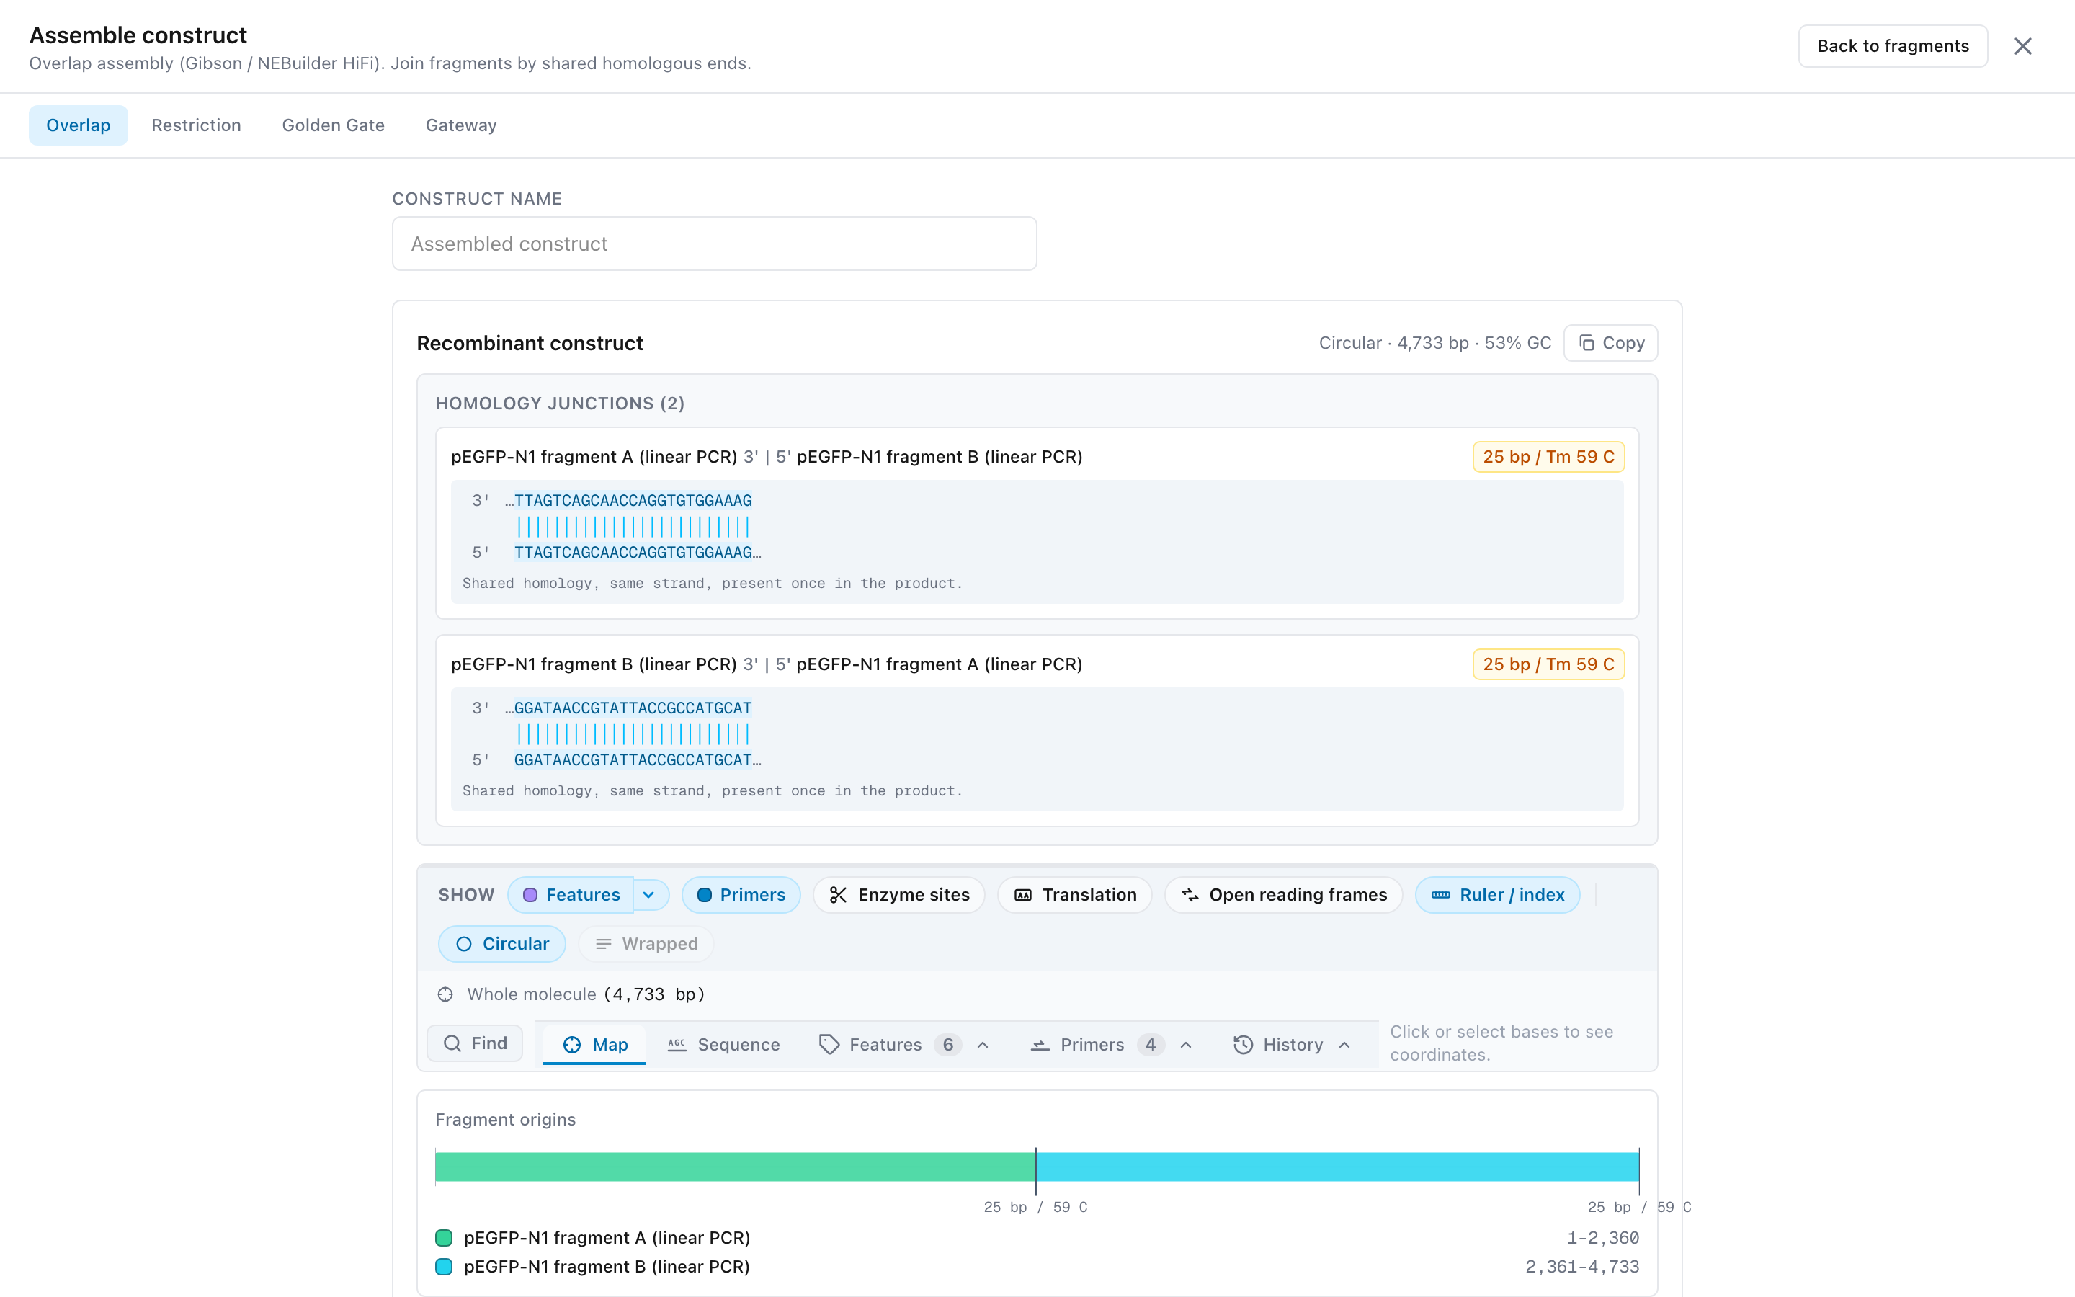Screen dimensions: 2075x1297
Task: Click the tag icon on Features tab
Action: pyautogui.click(x=829, y=1044)
